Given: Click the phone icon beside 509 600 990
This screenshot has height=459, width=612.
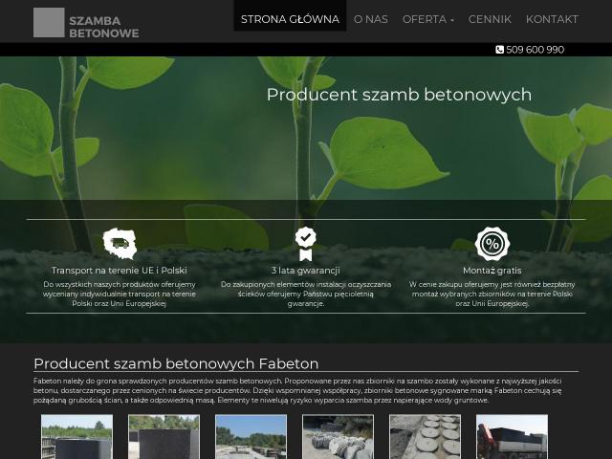Looking at the screenshot, I should (499, 50).
